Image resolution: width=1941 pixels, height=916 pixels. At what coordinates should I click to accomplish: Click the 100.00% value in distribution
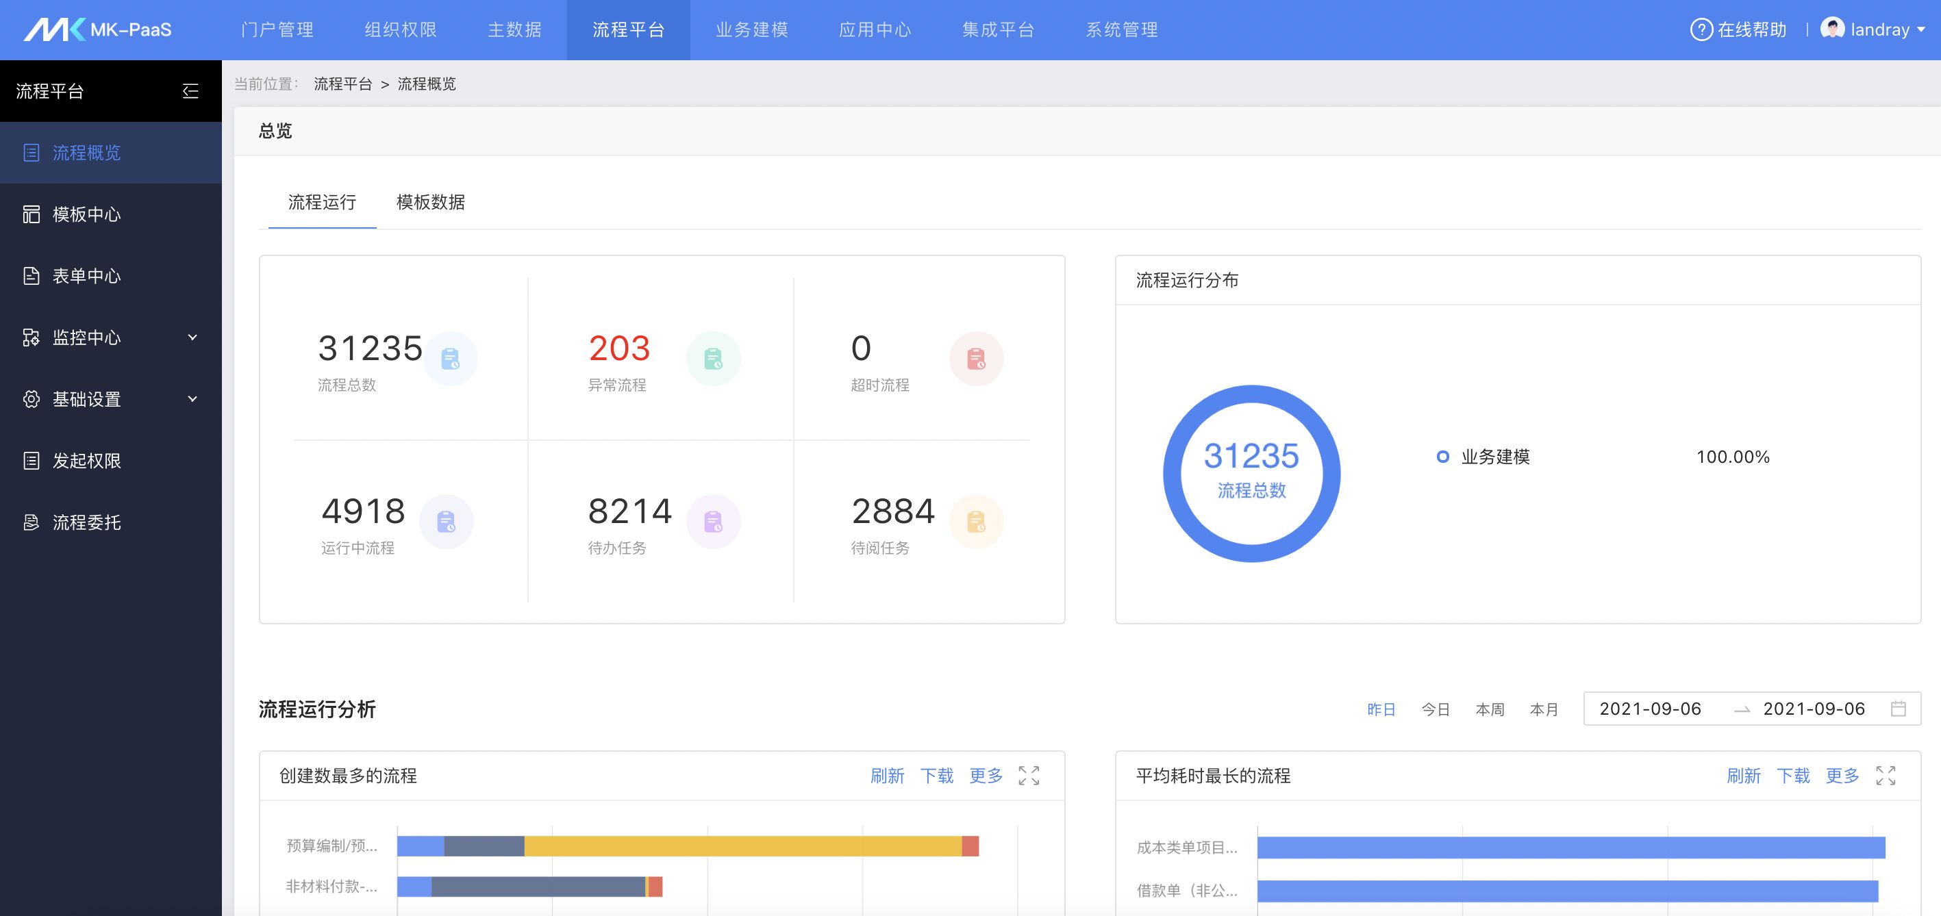1732,457
